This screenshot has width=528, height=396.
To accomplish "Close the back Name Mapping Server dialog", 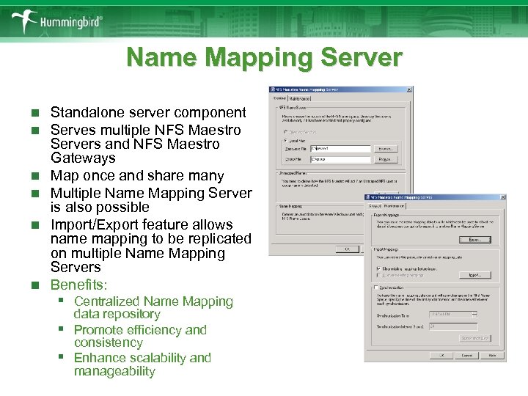I will [x=409, y=89].
